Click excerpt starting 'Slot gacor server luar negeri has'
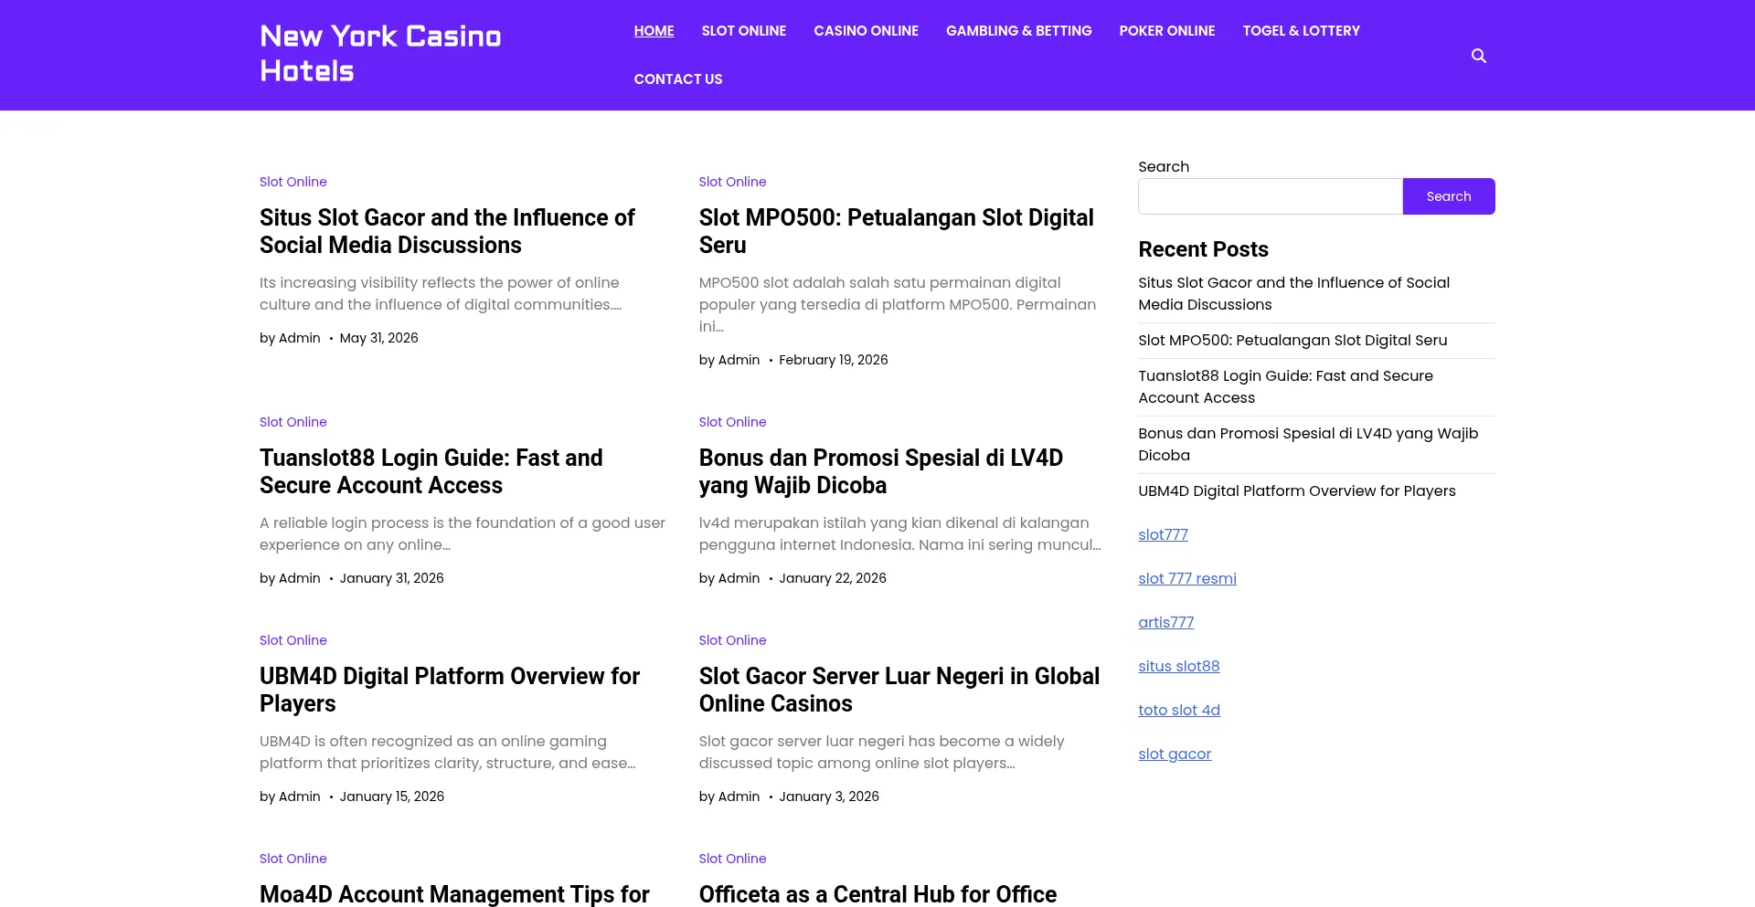The width and height of the screenshot is (1755, 907). pos(882,753)
